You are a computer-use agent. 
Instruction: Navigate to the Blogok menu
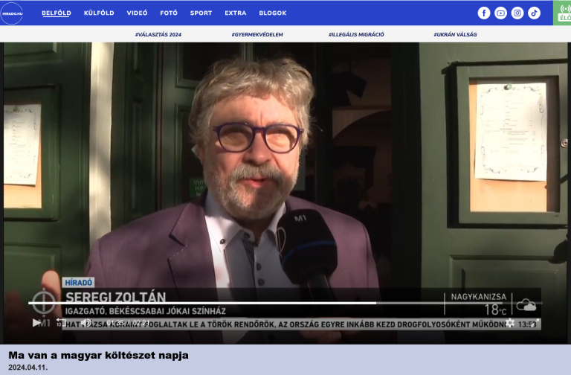(x=272, y=13)
